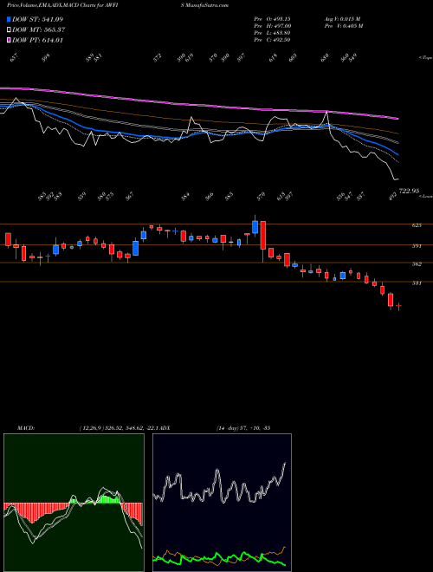
Task: Click the white DOW MT legend swatch
Action: [9, 30]
